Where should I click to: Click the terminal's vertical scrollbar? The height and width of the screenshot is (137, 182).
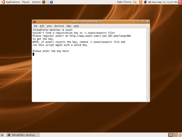pyautogui.click(x=148, y=65)
